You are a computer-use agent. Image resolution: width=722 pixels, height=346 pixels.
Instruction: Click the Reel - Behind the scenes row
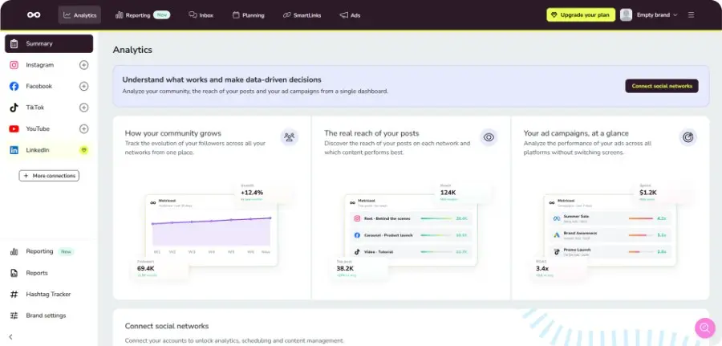tap(411, 218)
